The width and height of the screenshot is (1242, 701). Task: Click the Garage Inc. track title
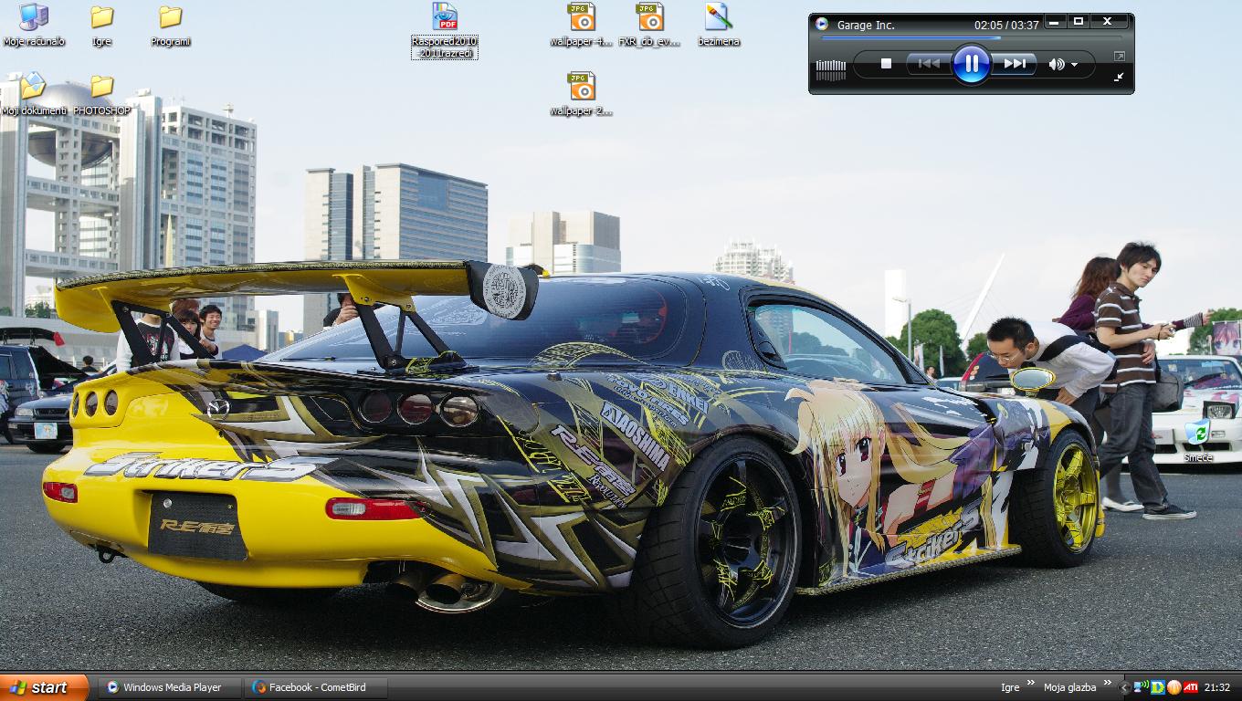(x=866, y=26)
